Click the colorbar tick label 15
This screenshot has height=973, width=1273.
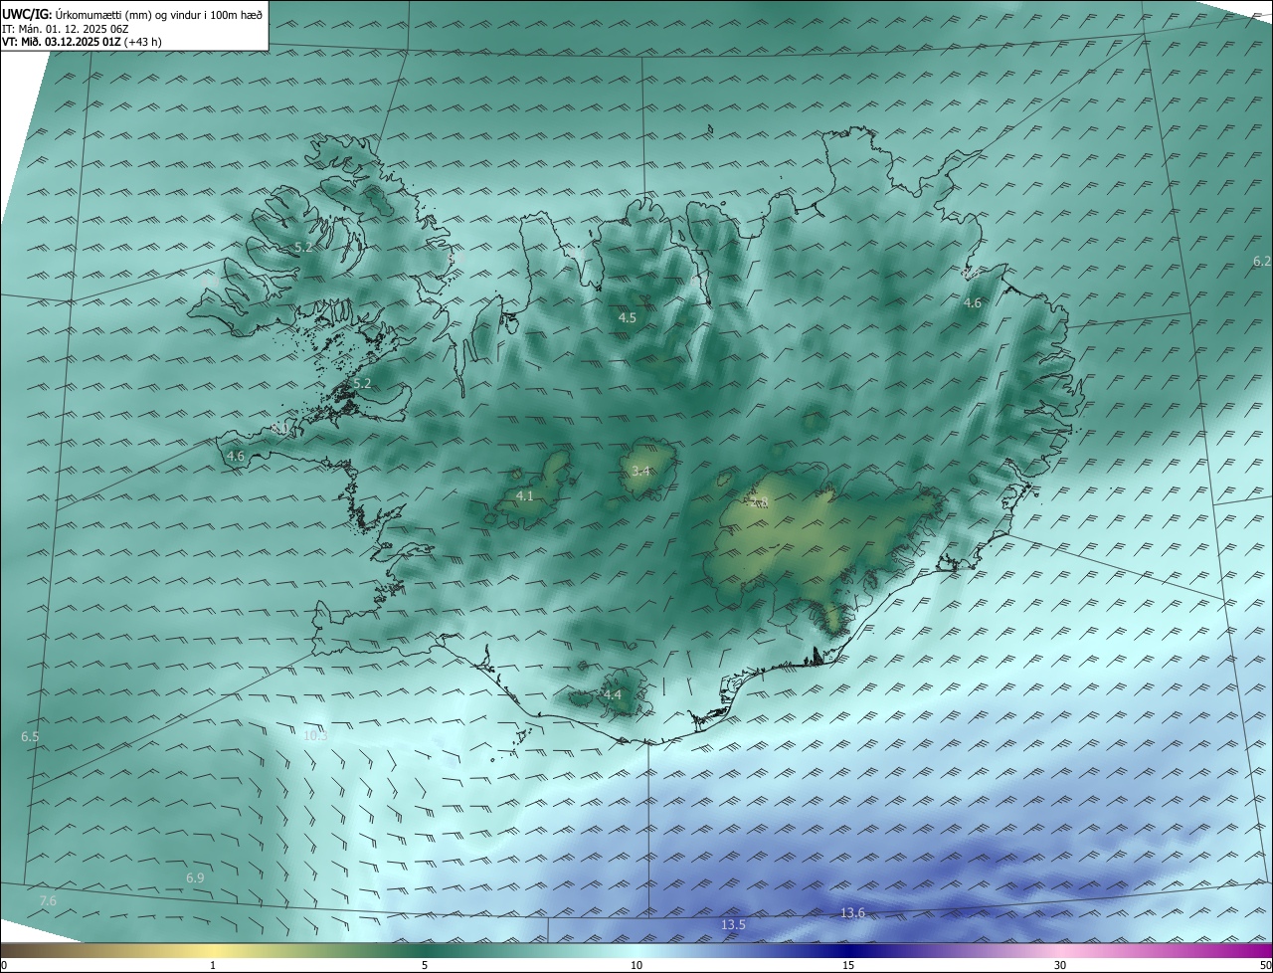click(848, 965)
